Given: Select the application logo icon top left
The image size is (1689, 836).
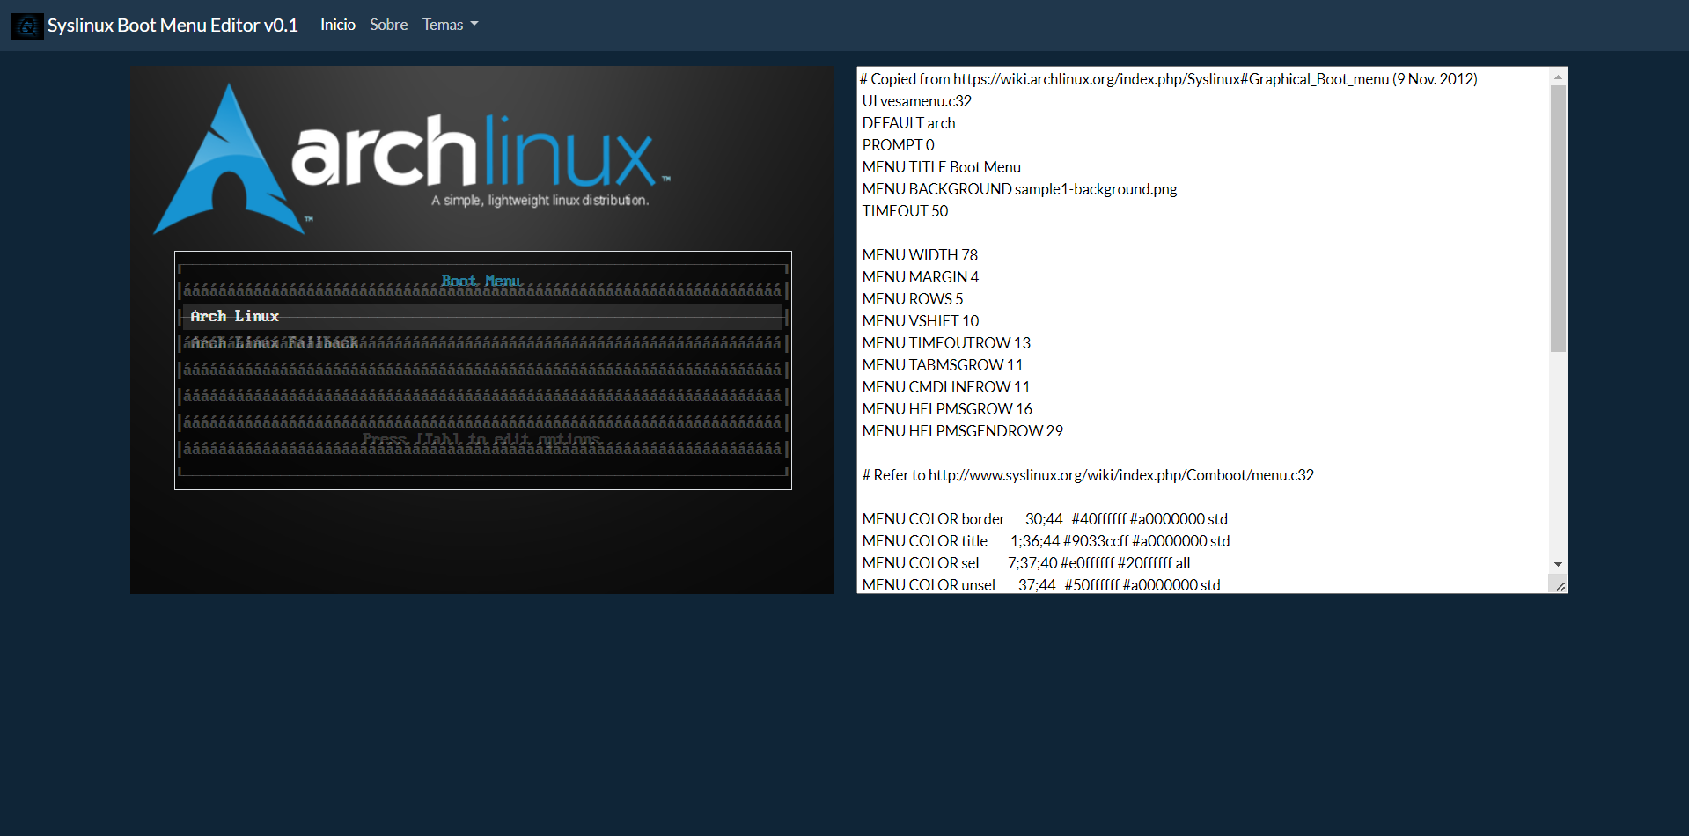Looking at the screenshot, I should click(26, 26).
